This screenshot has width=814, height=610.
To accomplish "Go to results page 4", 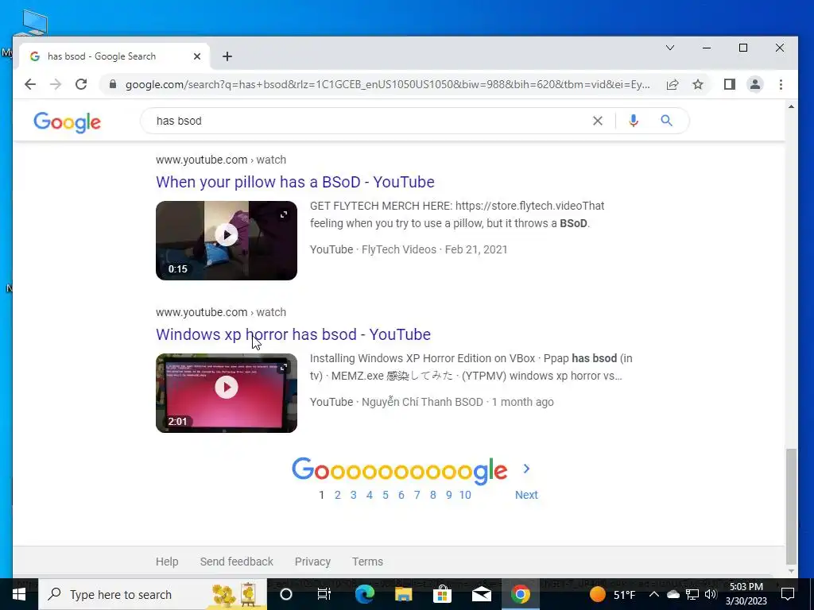I will pyautogui.click(x=369, y=495).
